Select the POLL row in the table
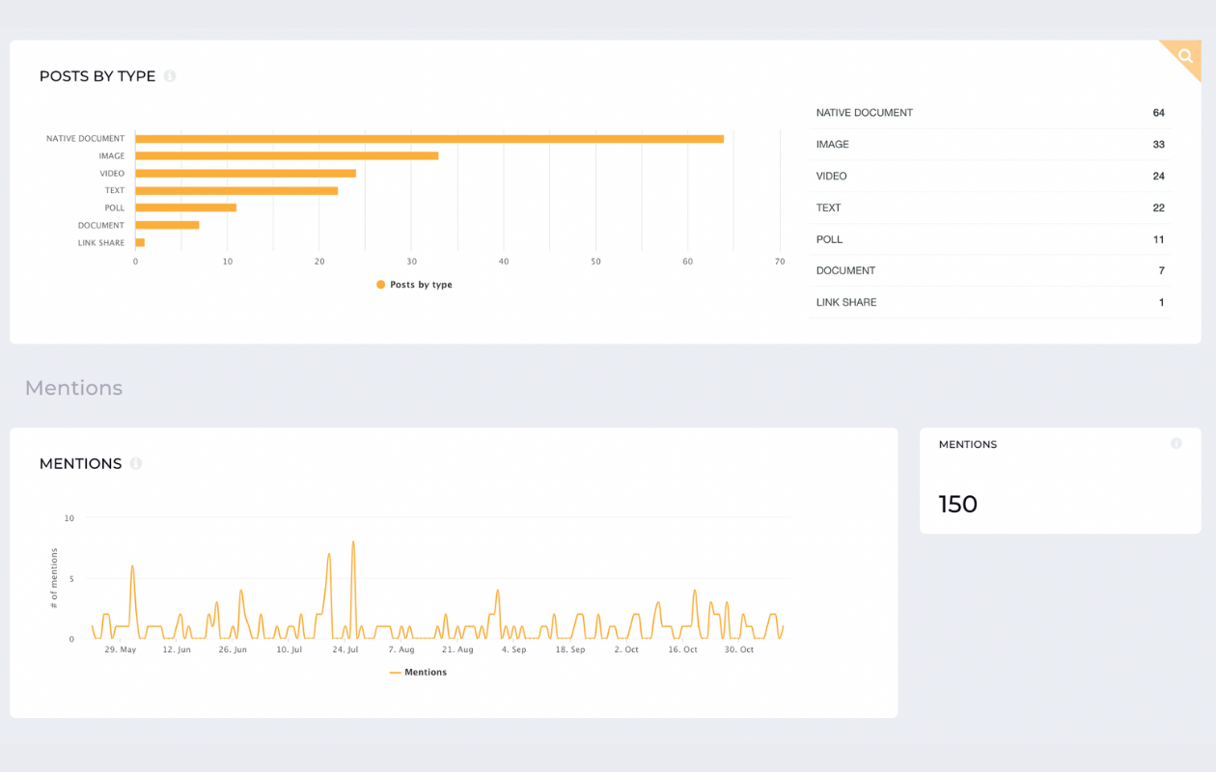The width and height of the screenshot is (1216, 772). pyautogui.click(x=991, y=239)
